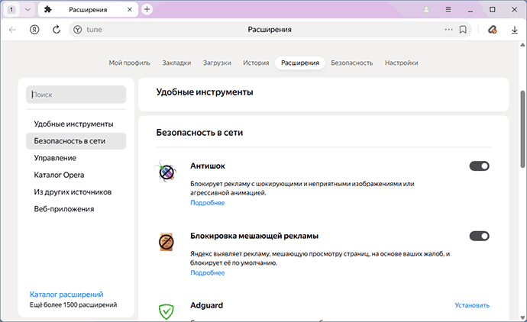Open the История tab
Image resolution: width=527 pixels, height=322 pixels.
(x=256, y=63)
